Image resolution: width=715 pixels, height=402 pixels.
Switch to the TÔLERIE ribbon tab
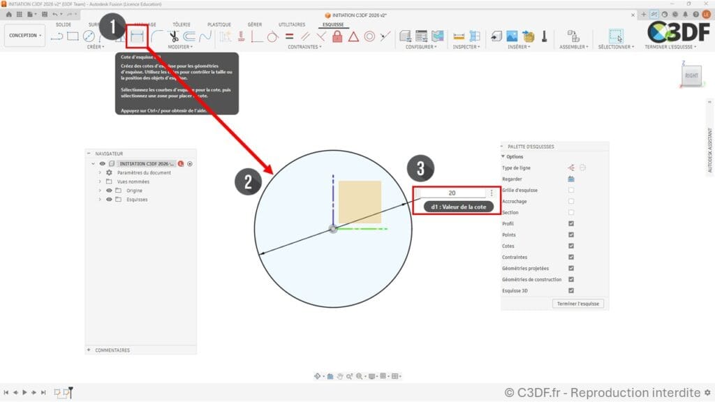(x=182, y=23)
